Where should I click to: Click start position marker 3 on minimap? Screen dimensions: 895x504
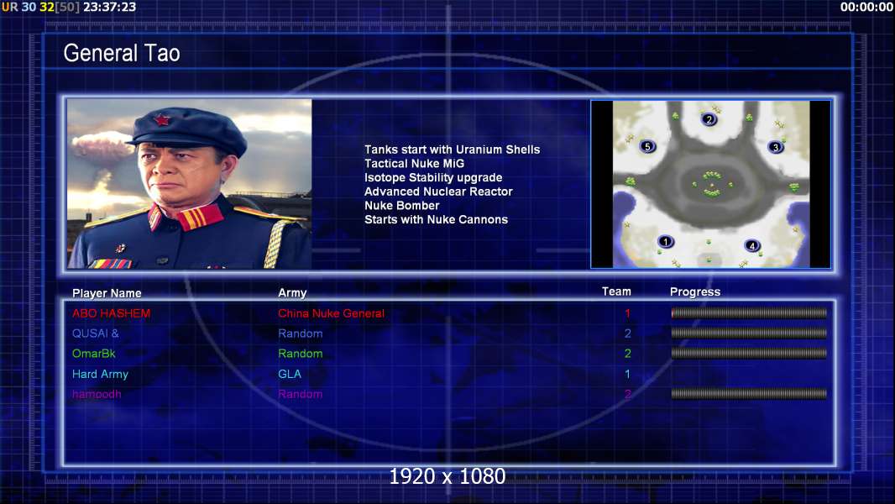point(775,147)
